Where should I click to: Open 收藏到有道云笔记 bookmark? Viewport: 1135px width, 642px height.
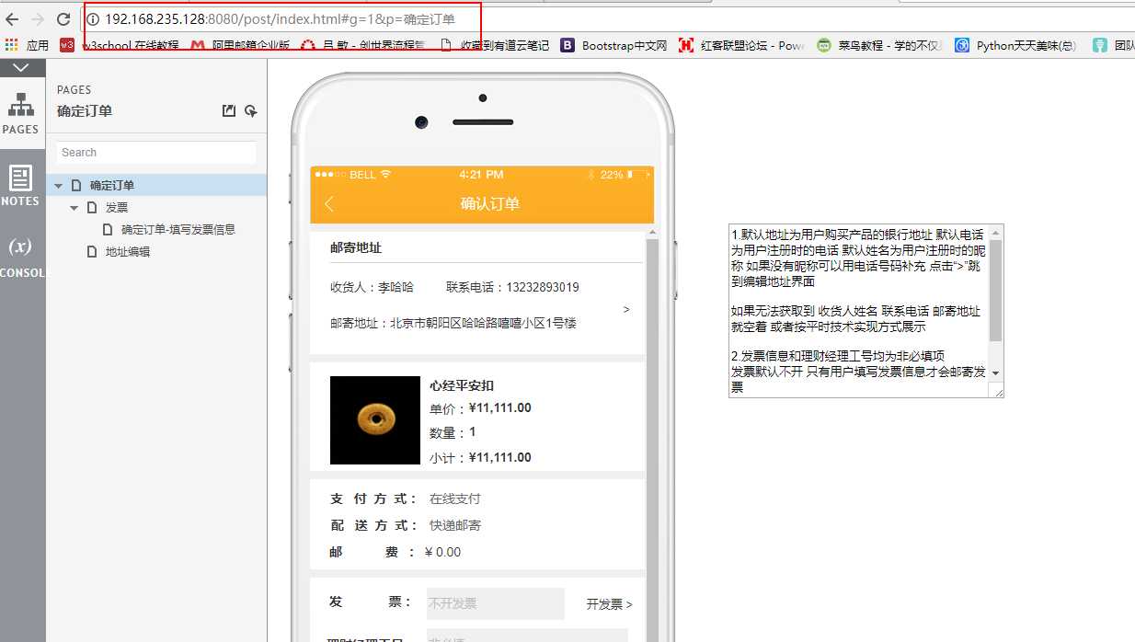(495, 45)
